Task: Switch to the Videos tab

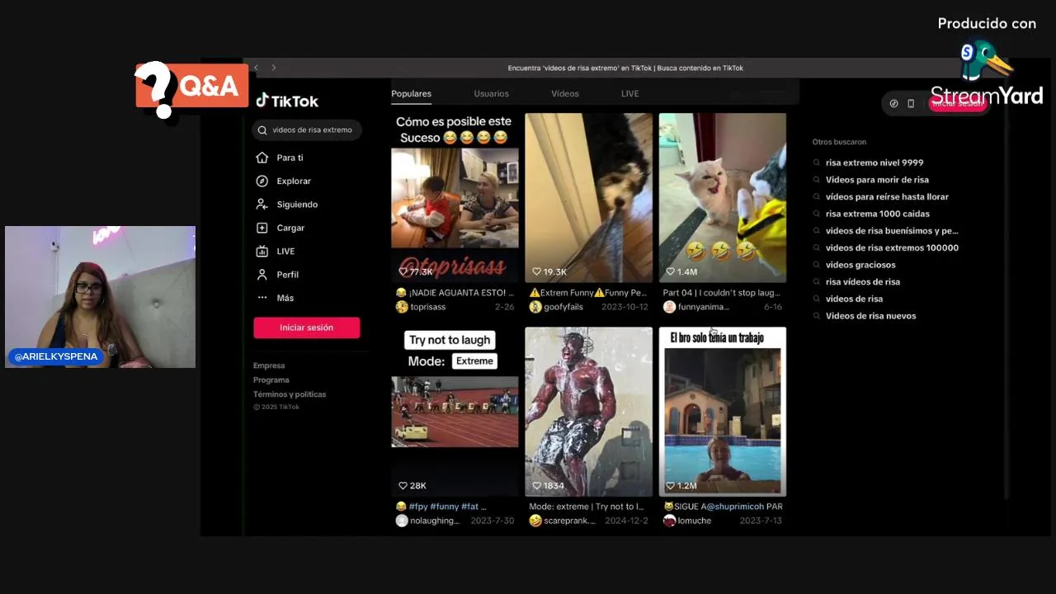Action: (x=565, y=94)
